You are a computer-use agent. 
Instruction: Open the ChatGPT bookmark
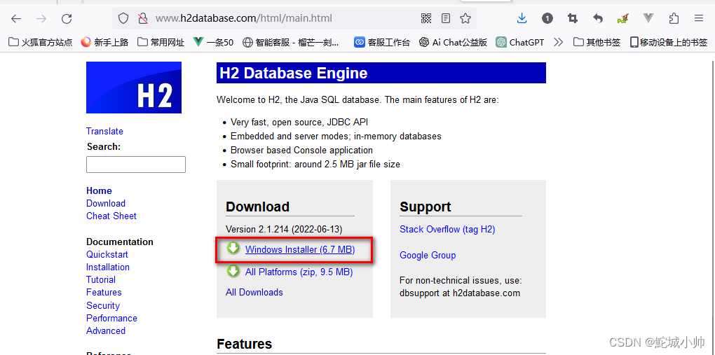point(520,43)
